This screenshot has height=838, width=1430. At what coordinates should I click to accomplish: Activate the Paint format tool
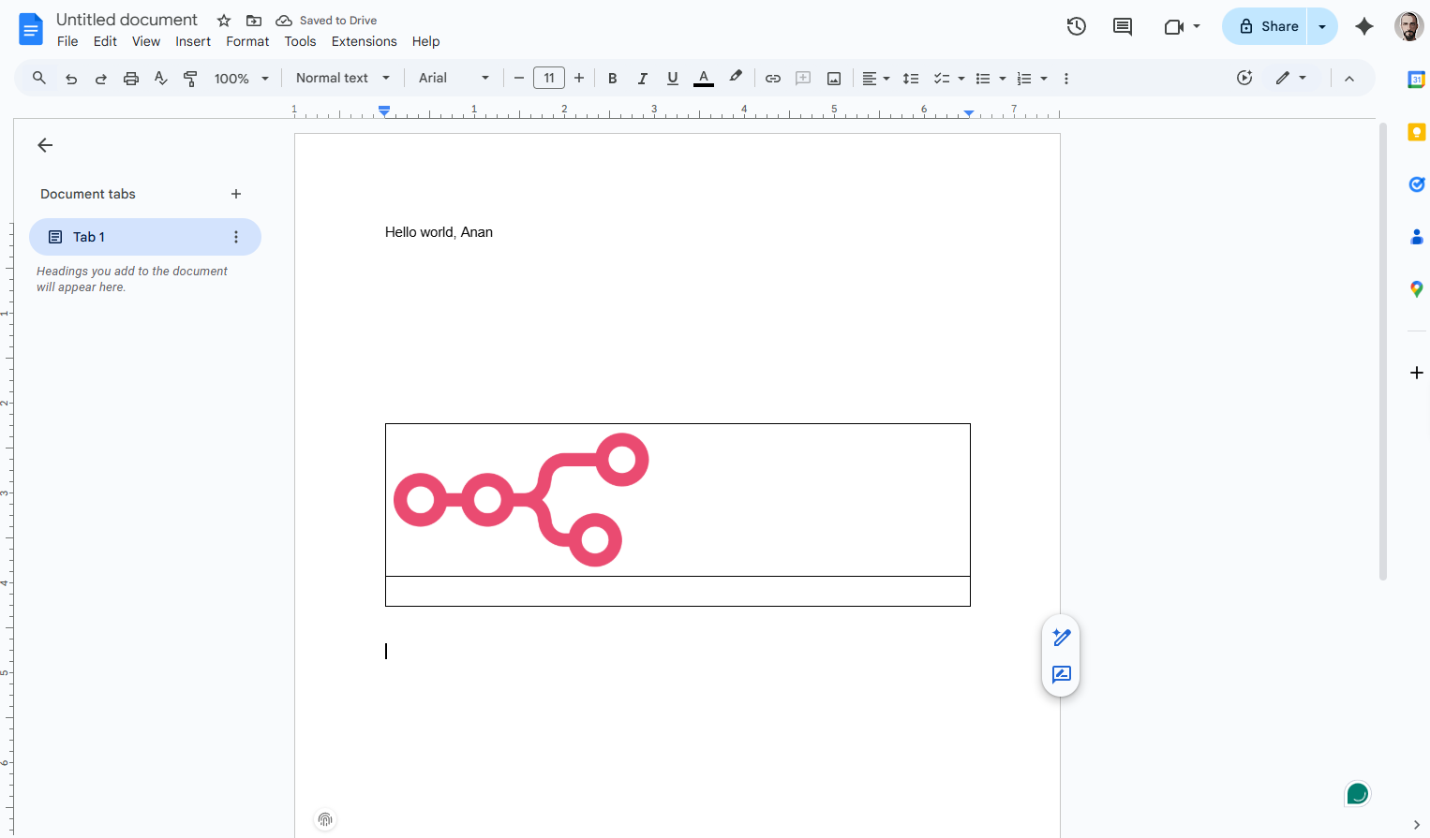click(x=190, y=79)
